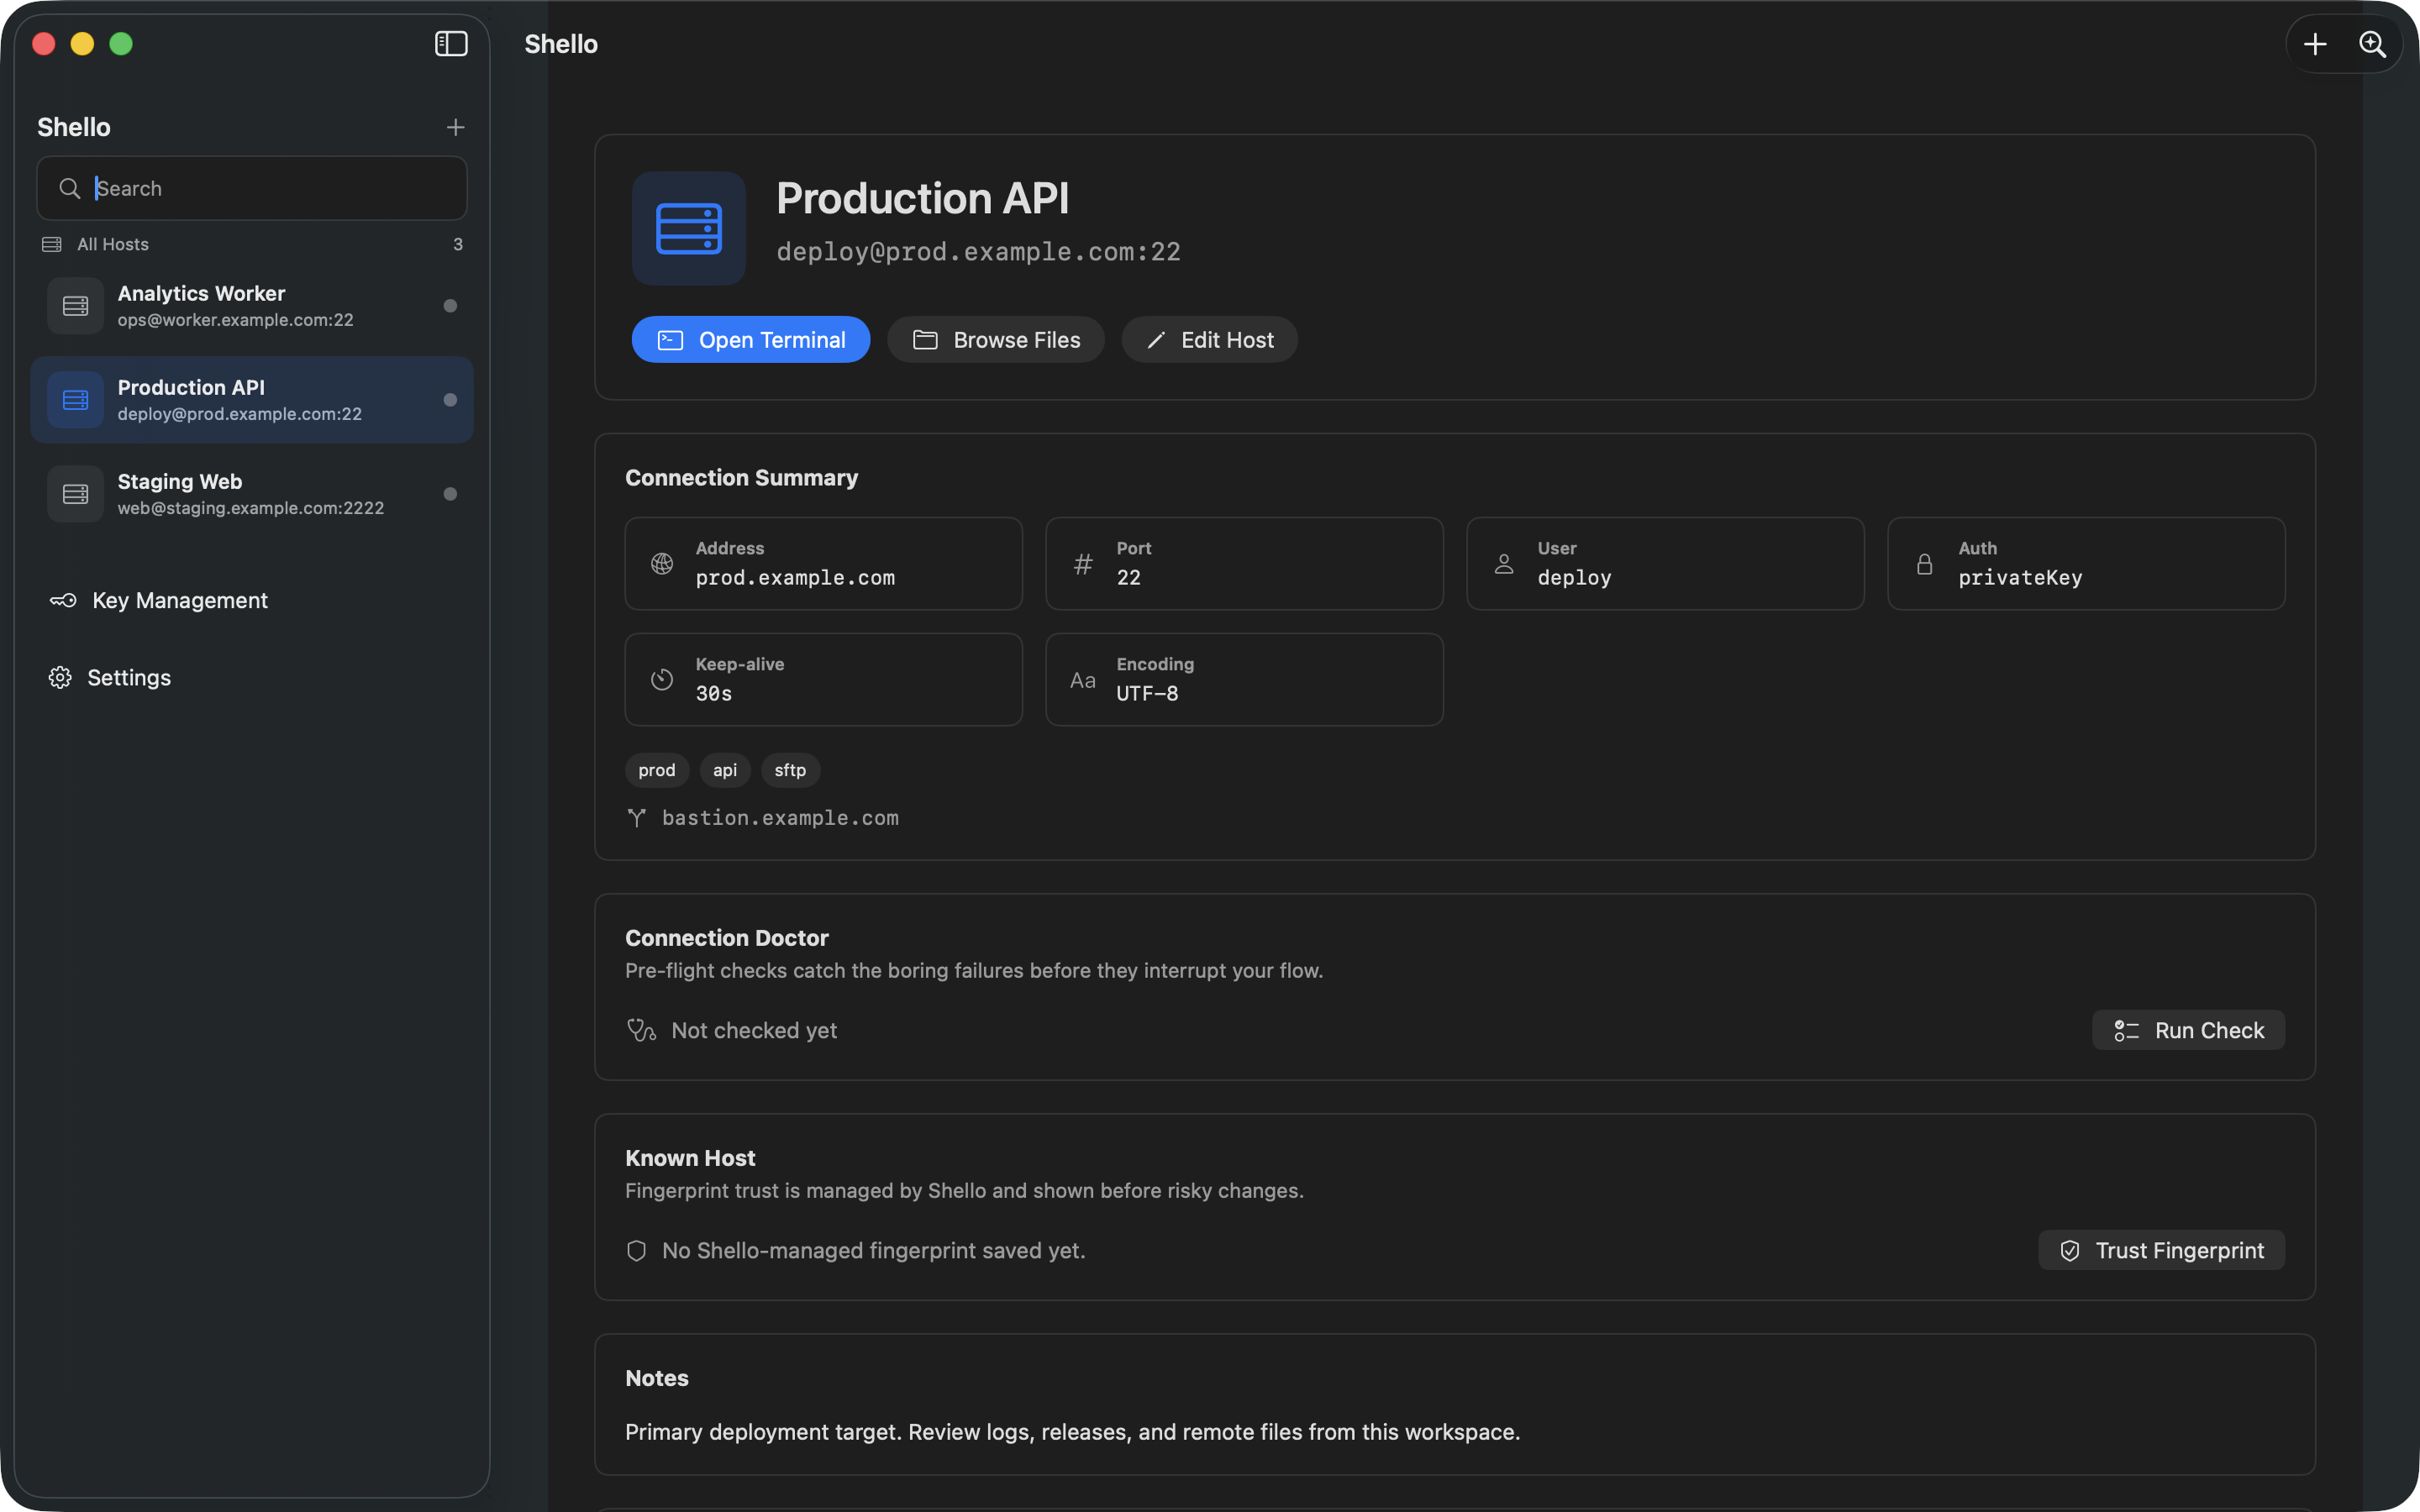Viewport: 2420px width, 1512px height.
Task: Add a new host from the sidebar plus
Action: tap(455, 127)
